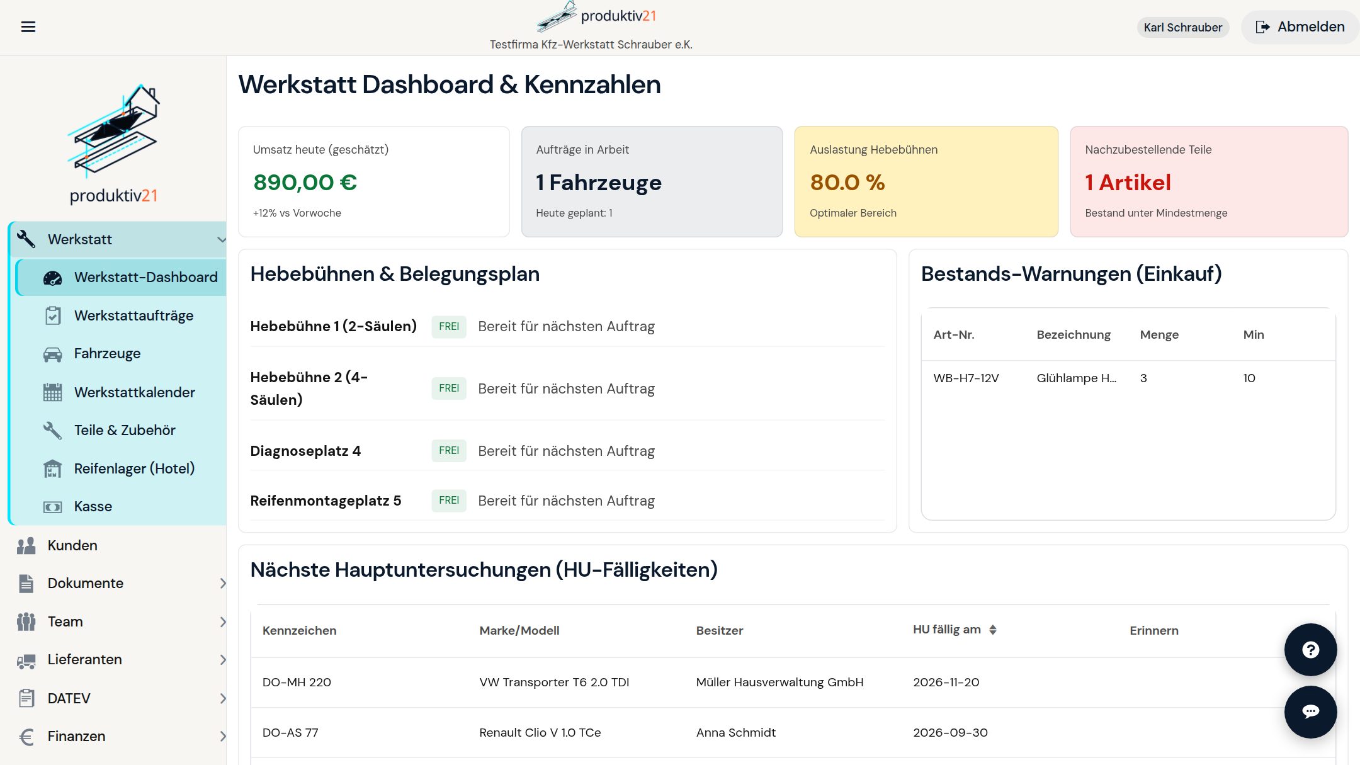Click the Fahrzeuge car icon

point(52,354)
